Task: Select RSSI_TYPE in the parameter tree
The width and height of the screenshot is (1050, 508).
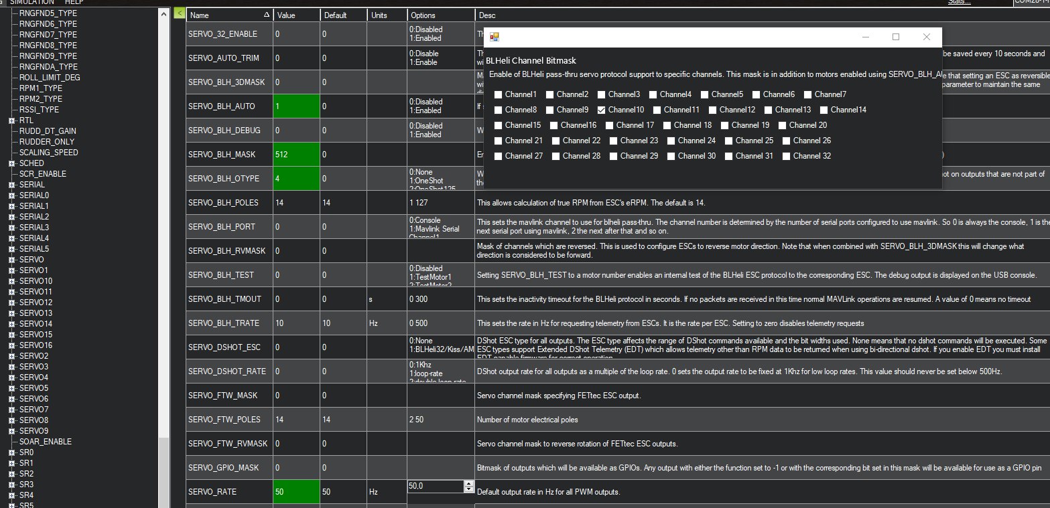Action: [39, 110]
